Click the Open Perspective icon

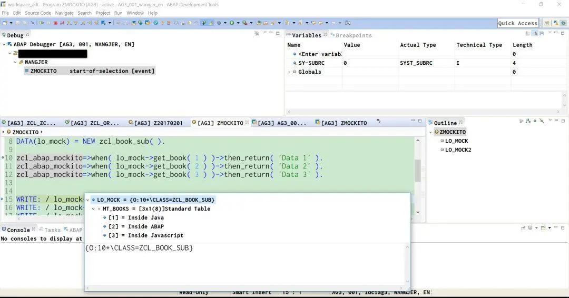(x=547, y=23)
